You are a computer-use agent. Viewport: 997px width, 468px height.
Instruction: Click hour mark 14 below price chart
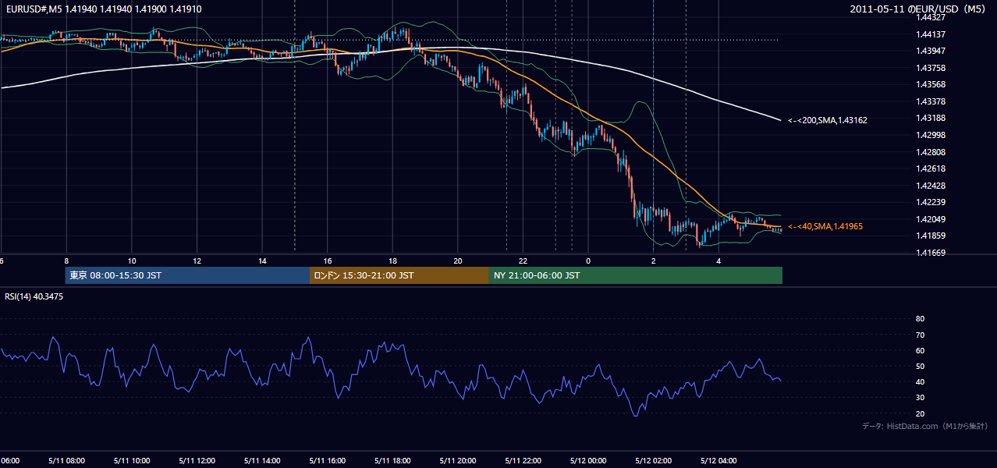click(x=262, y=261)
